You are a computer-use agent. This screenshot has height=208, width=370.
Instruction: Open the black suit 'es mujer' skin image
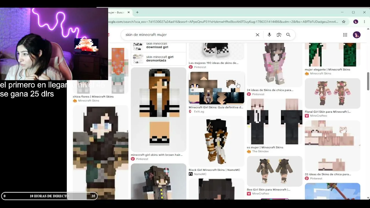(275, 122)
